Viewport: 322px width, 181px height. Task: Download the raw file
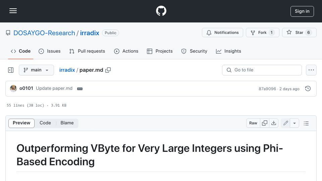tap(274, 123)
